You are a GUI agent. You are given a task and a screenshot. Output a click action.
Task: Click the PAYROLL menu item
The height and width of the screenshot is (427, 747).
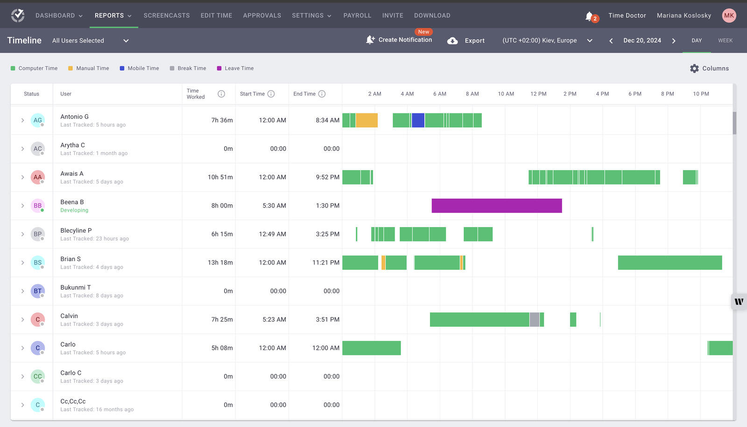pos(357,15)
